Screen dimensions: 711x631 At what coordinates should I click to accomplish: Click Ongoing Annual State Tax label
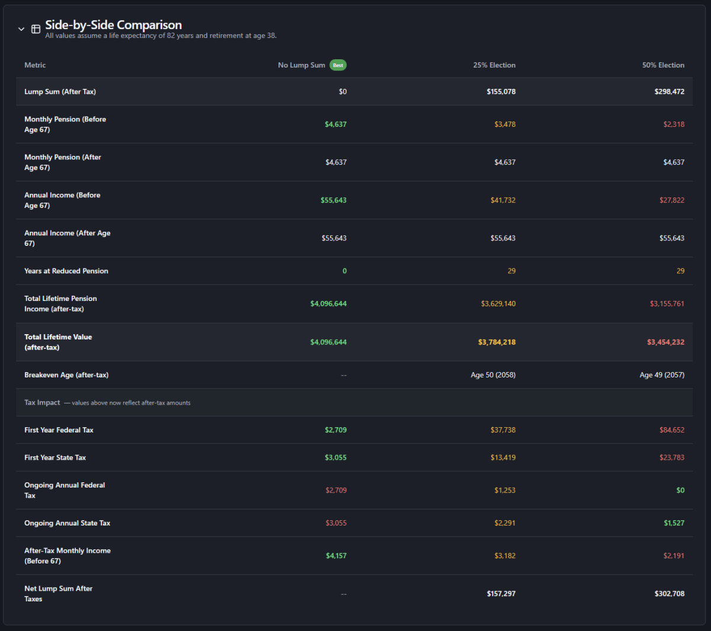67,523
